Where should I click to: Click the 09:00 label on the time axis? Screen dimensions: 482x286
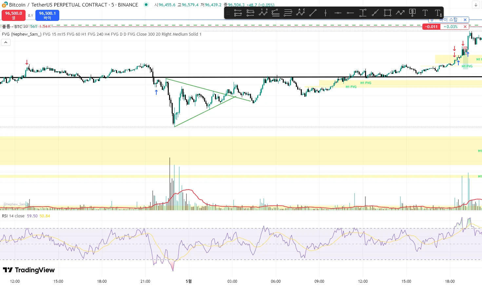coord(319,281)
